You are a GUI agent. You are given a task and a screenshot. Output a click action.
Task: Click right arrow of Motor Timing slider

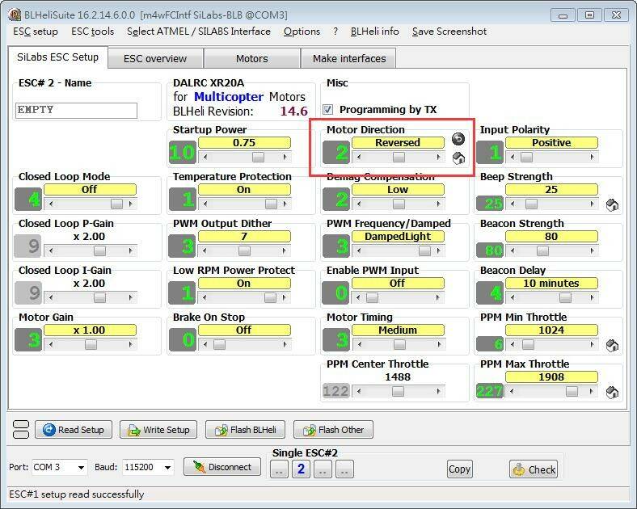439,345
